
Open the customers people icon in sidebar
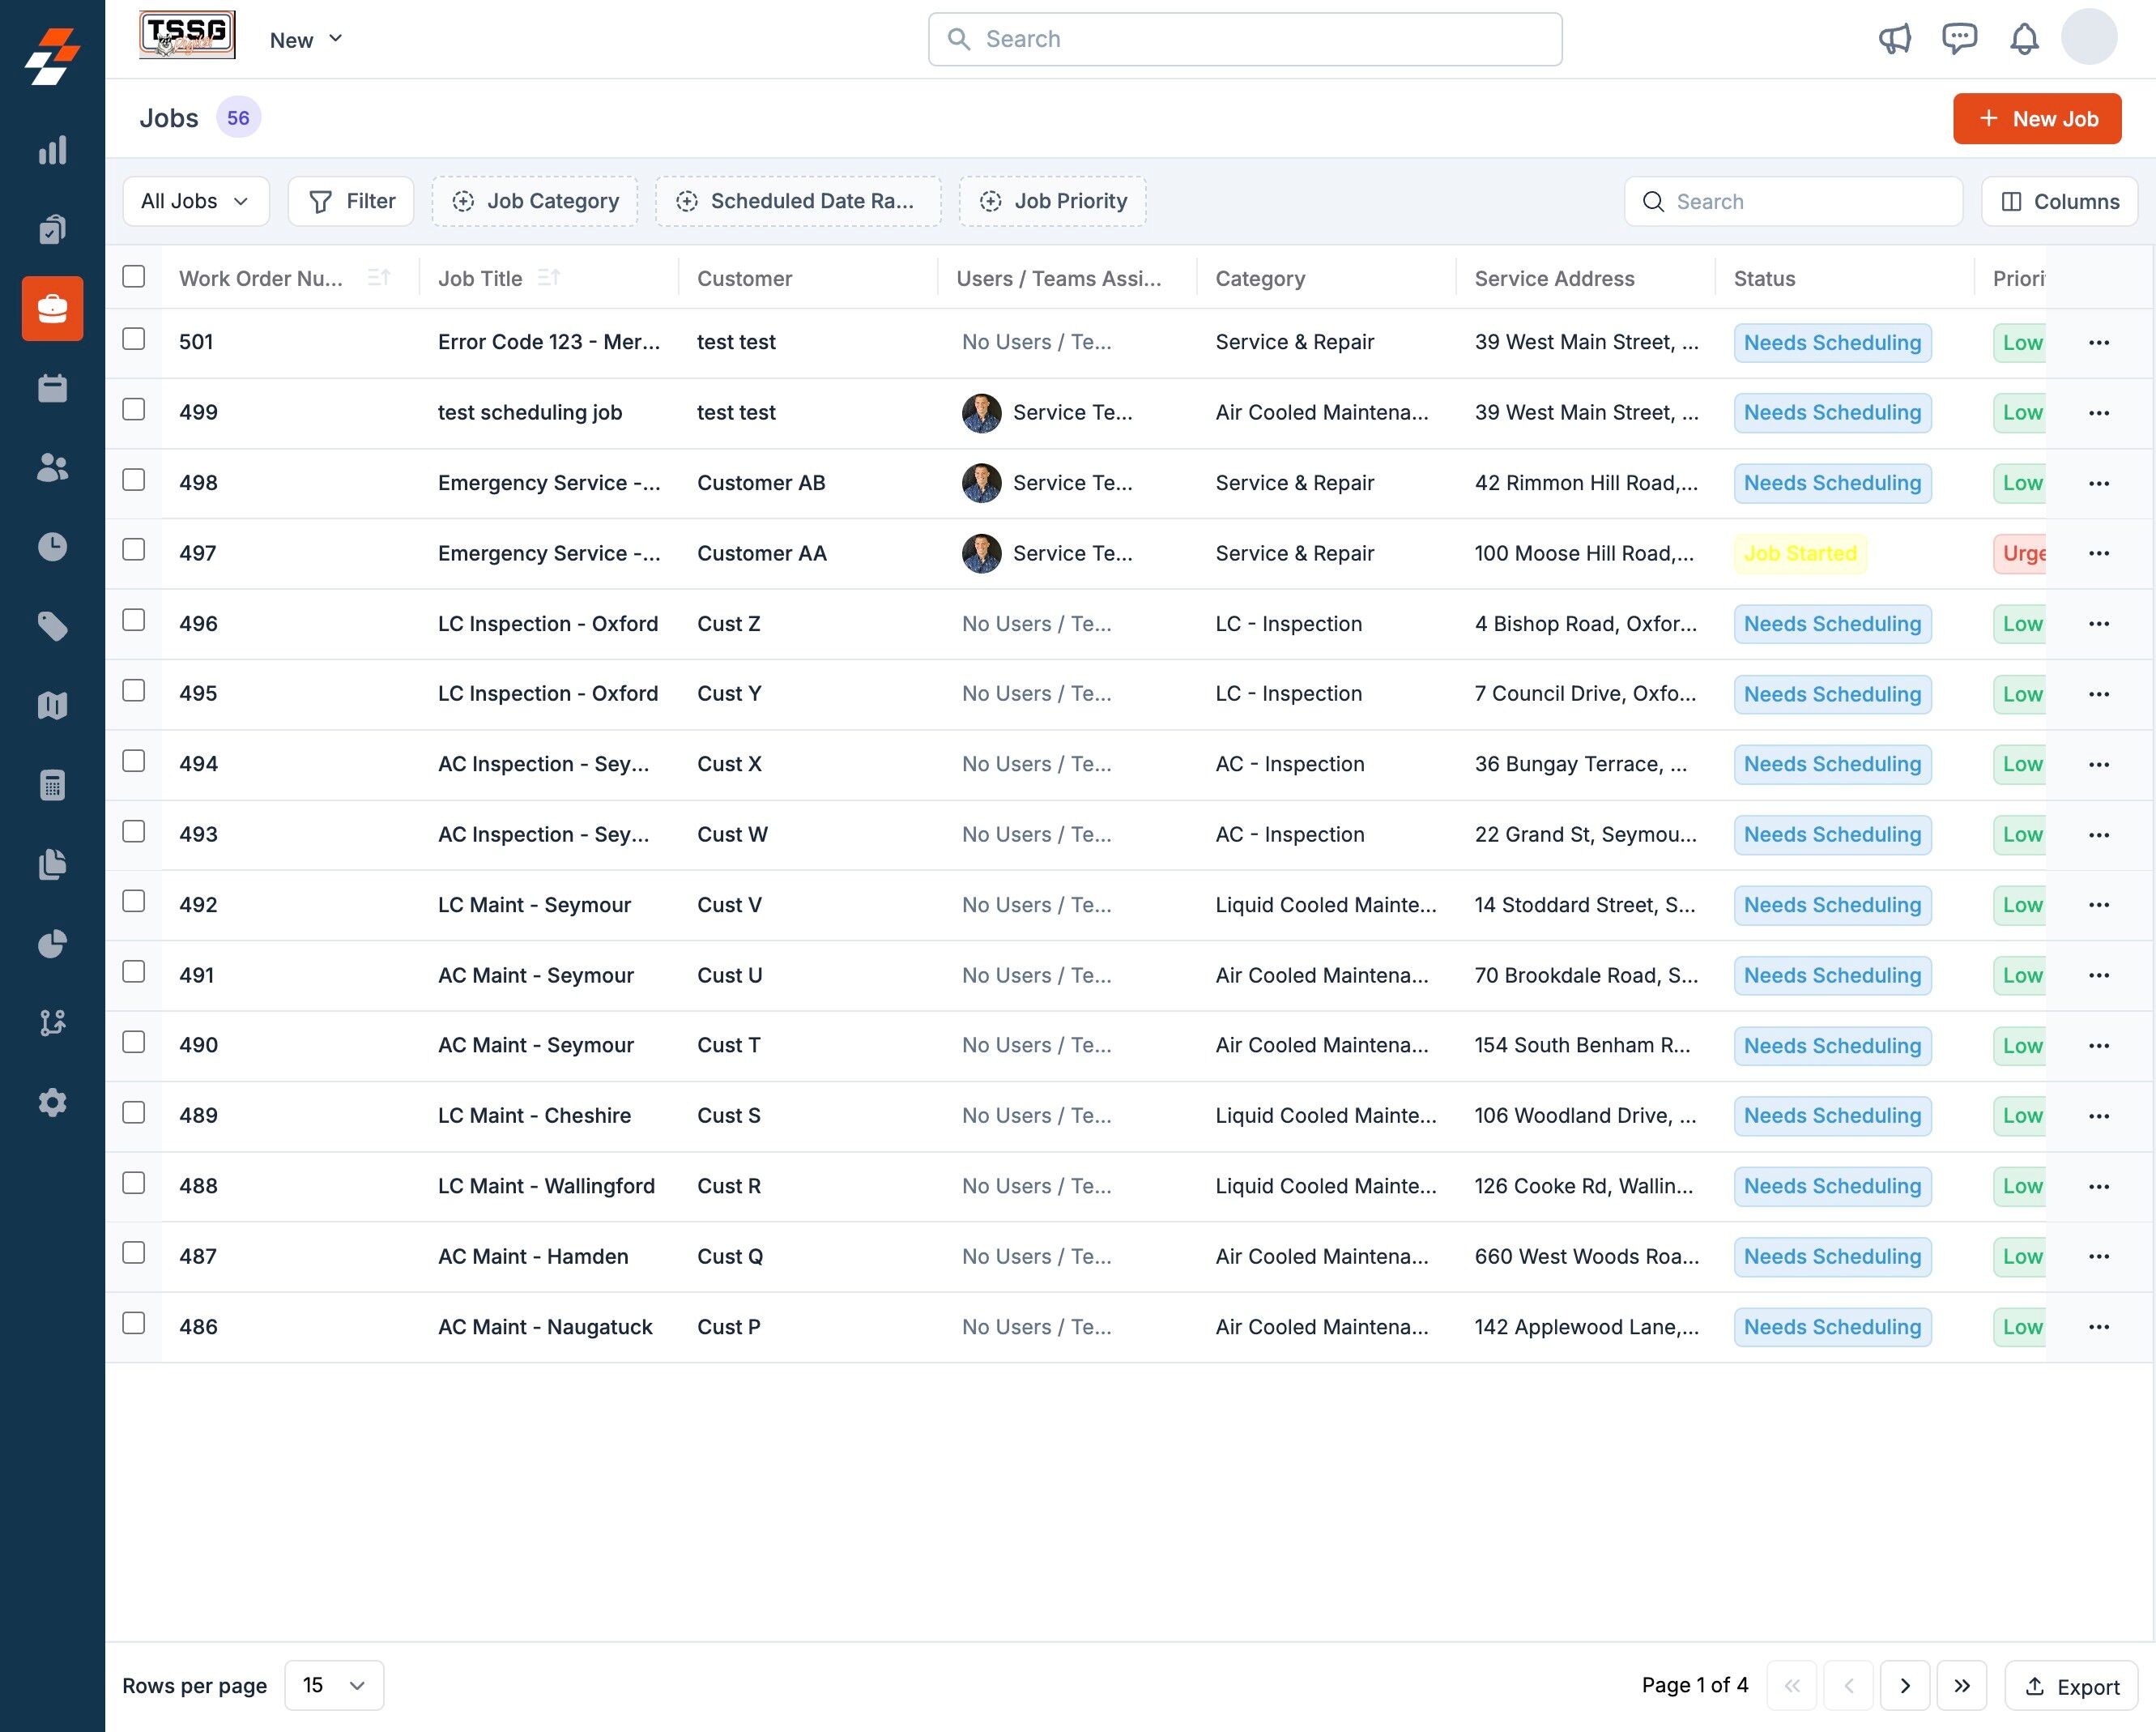click(x=52, y=467)
